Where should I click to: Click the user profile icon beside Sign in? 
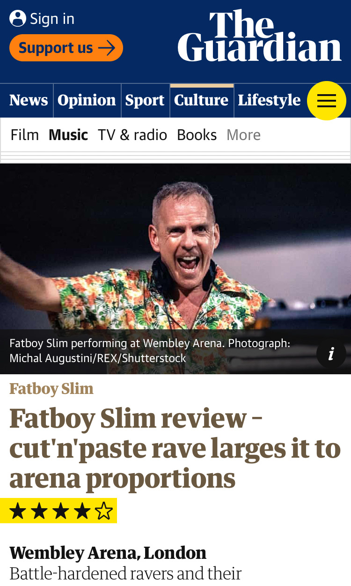(x=18, y=19)
